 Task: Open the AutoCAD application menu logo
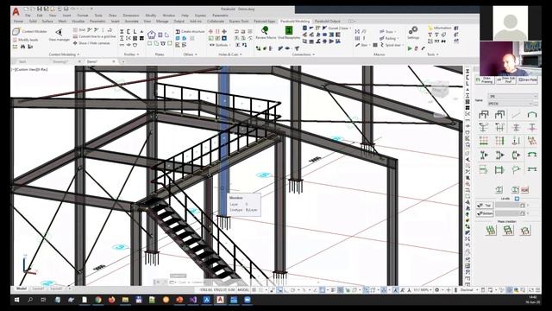coord(16,11)
